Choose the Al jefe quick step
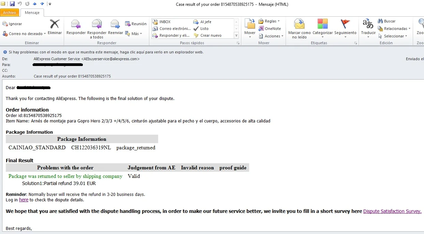The height and width of the screenshot is (234, 424). pyautogui.click(x=202, y=22)
